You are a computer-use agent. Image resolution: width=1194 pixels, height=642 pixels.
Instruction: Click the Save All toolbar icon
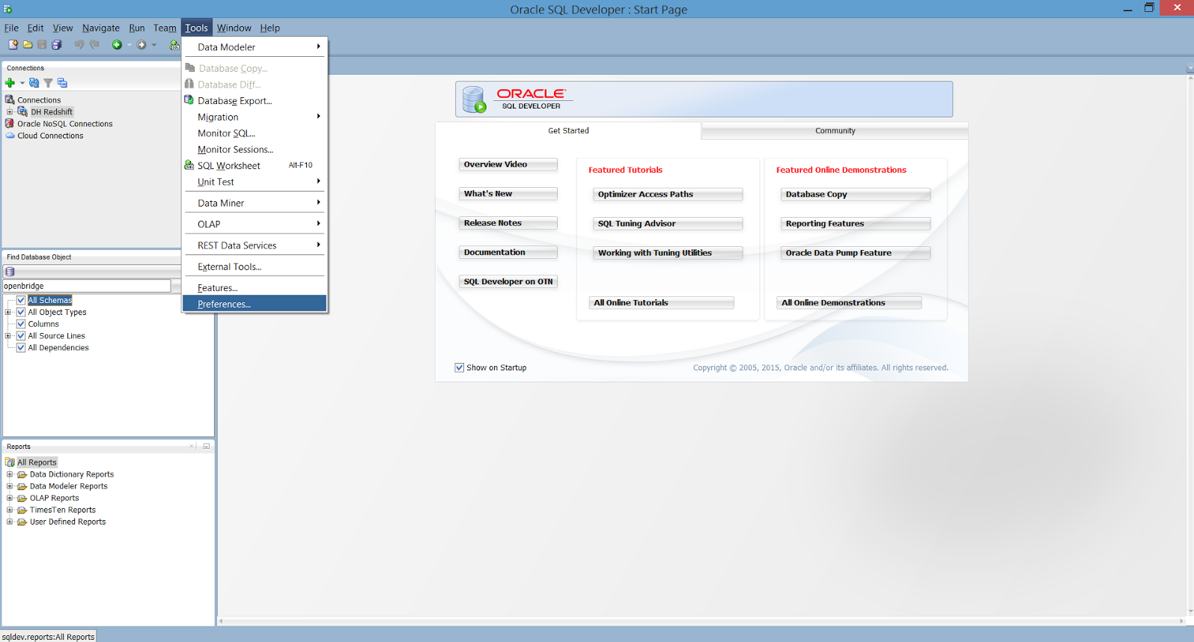pyautogui.click(x=56, y=45)
